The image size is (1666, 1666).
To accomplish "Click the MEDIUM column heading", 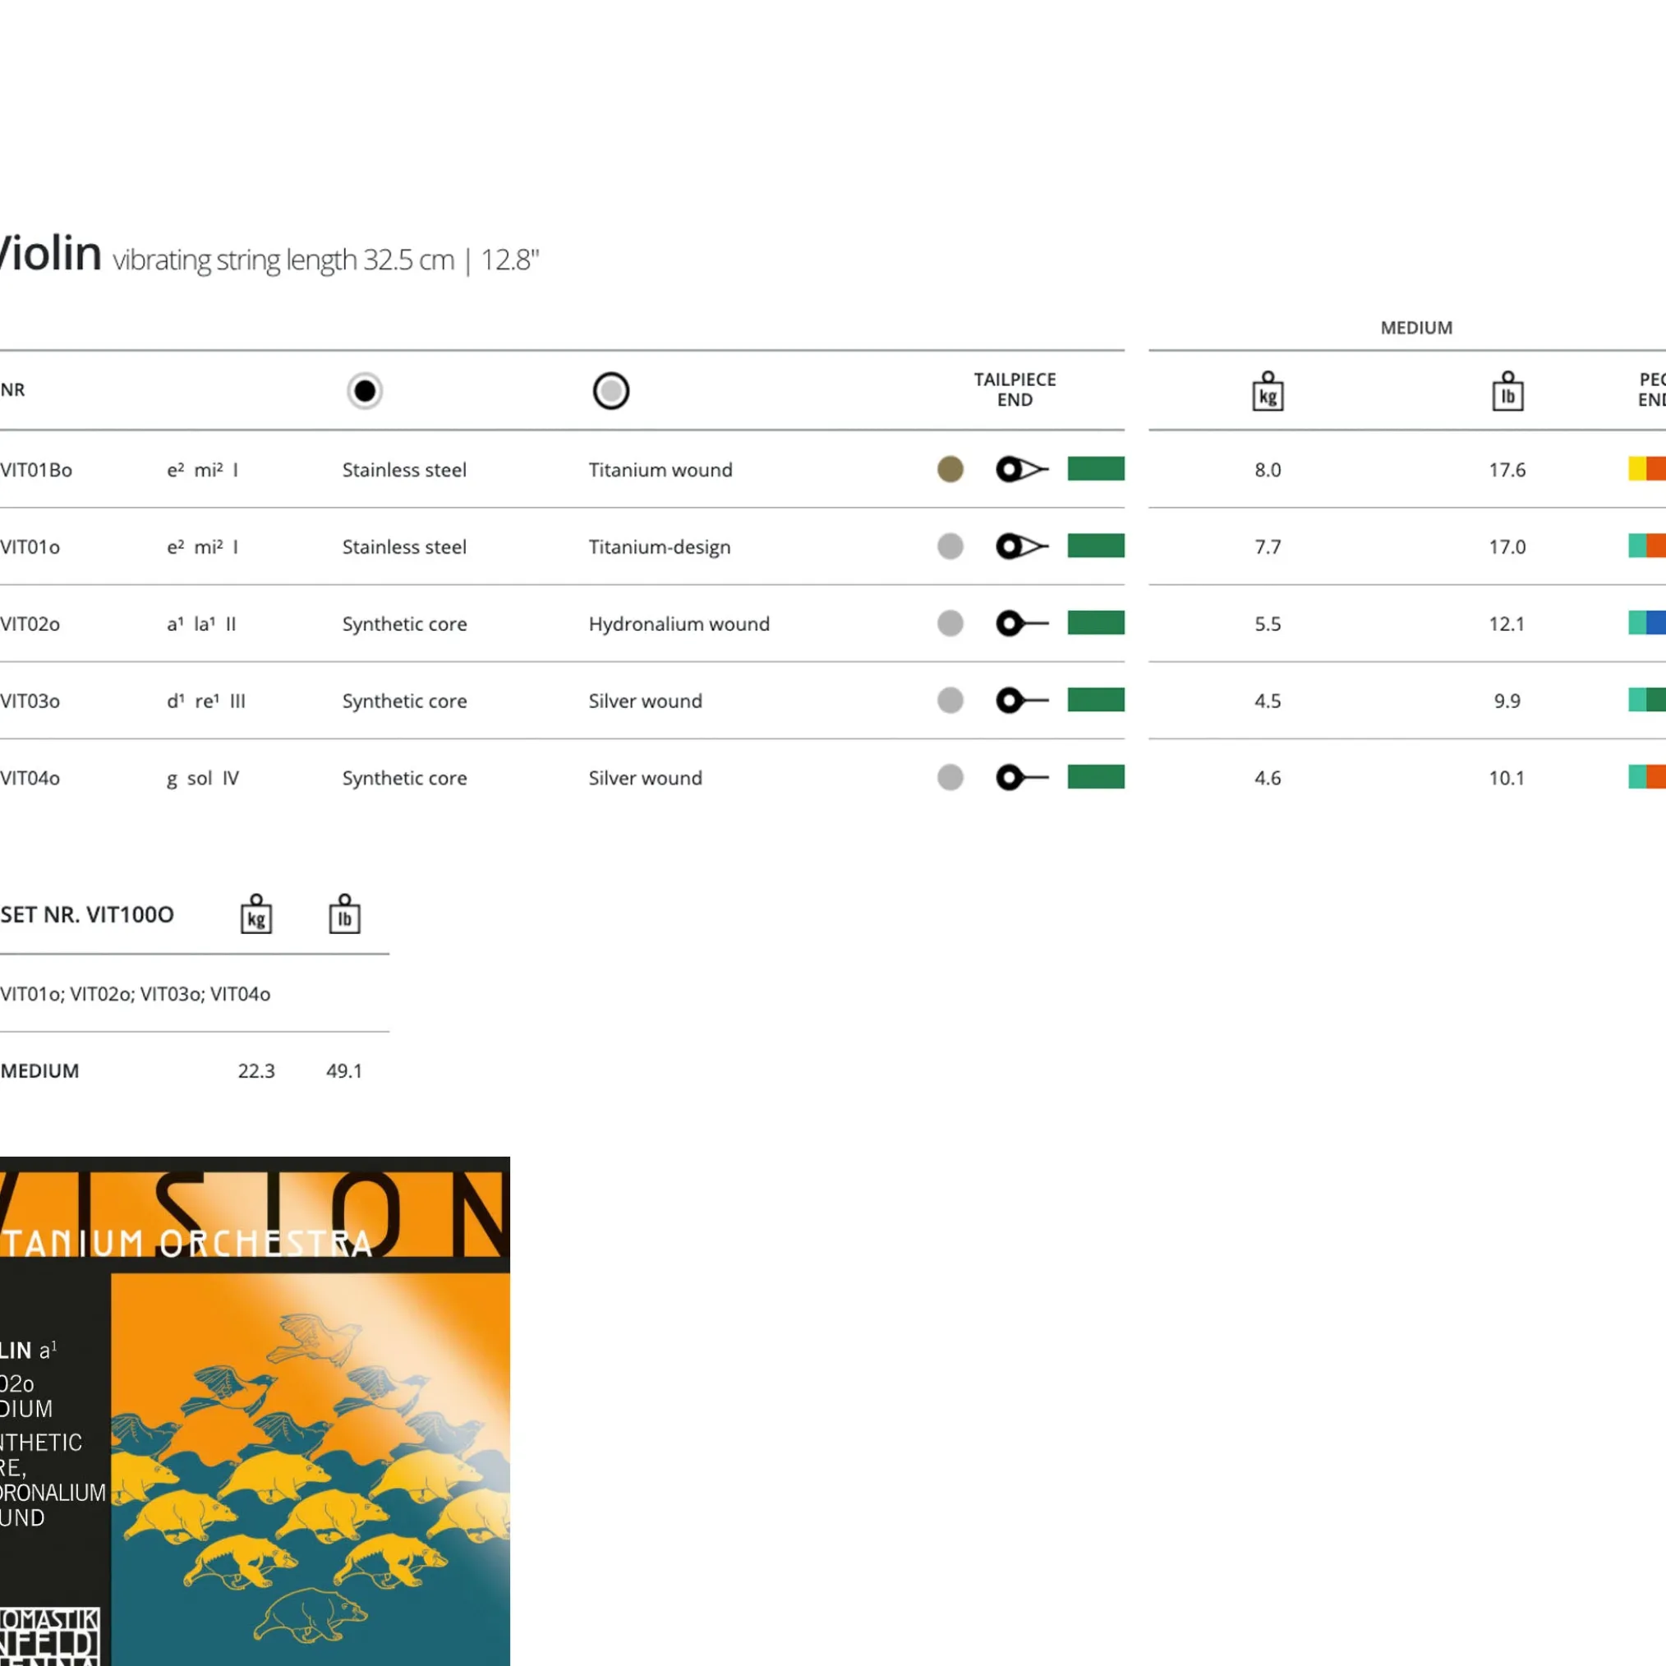I will (x=1416, y=328).
